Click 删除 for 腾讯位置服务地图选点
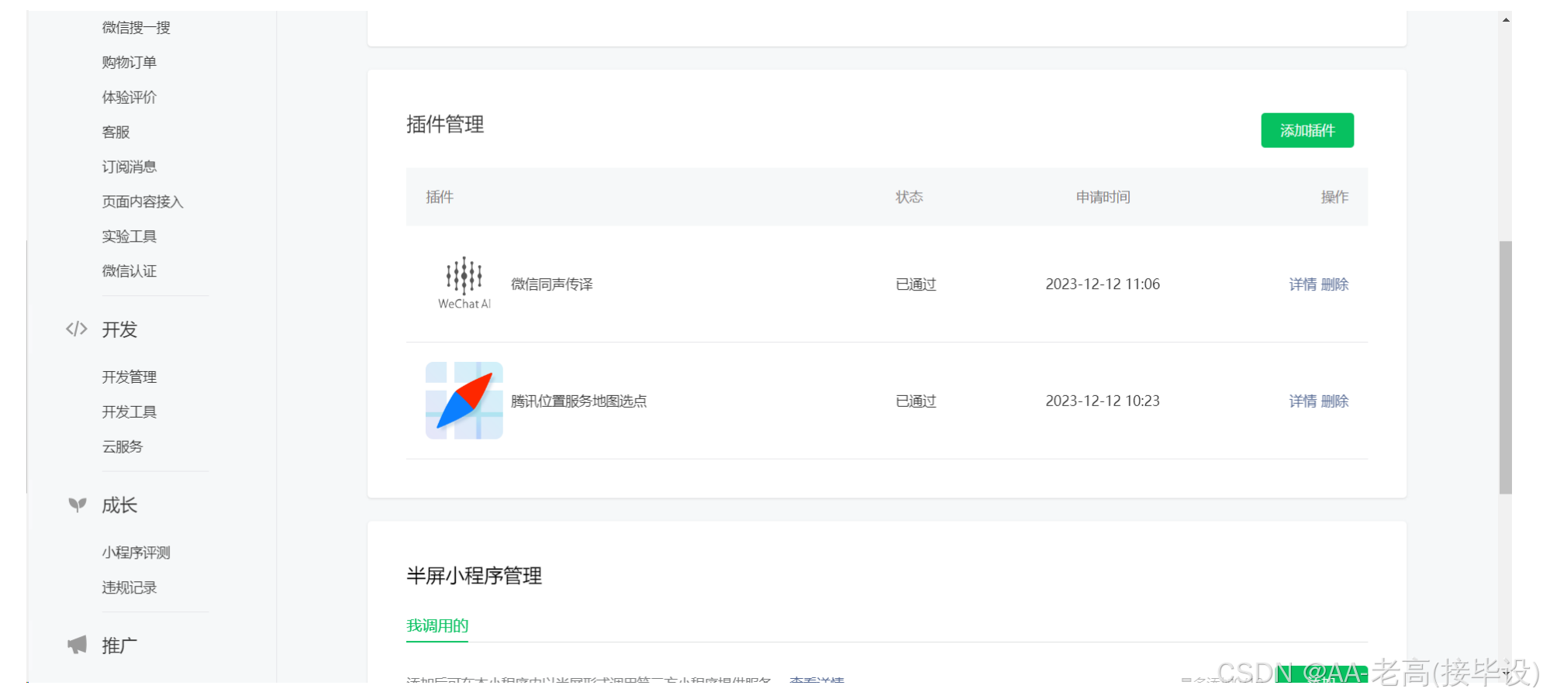1543x699 pixels. pyautogui.click(x=1335, y=401)
